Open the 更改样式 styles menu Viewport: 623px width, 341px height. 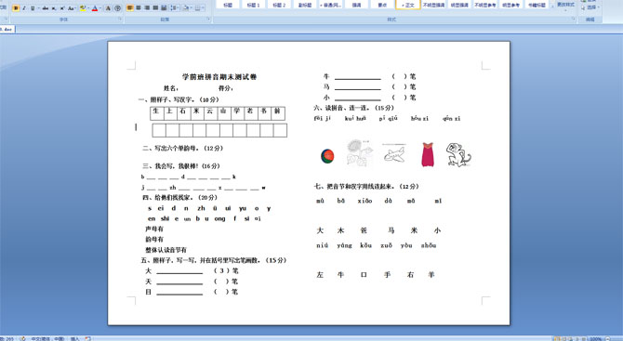point(565,6)
